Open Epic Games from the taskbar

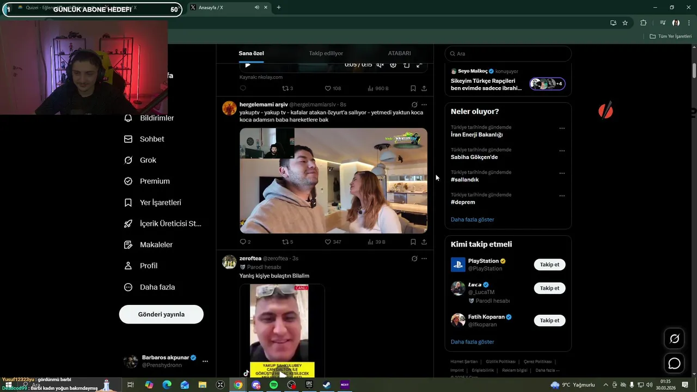(309, 385)
